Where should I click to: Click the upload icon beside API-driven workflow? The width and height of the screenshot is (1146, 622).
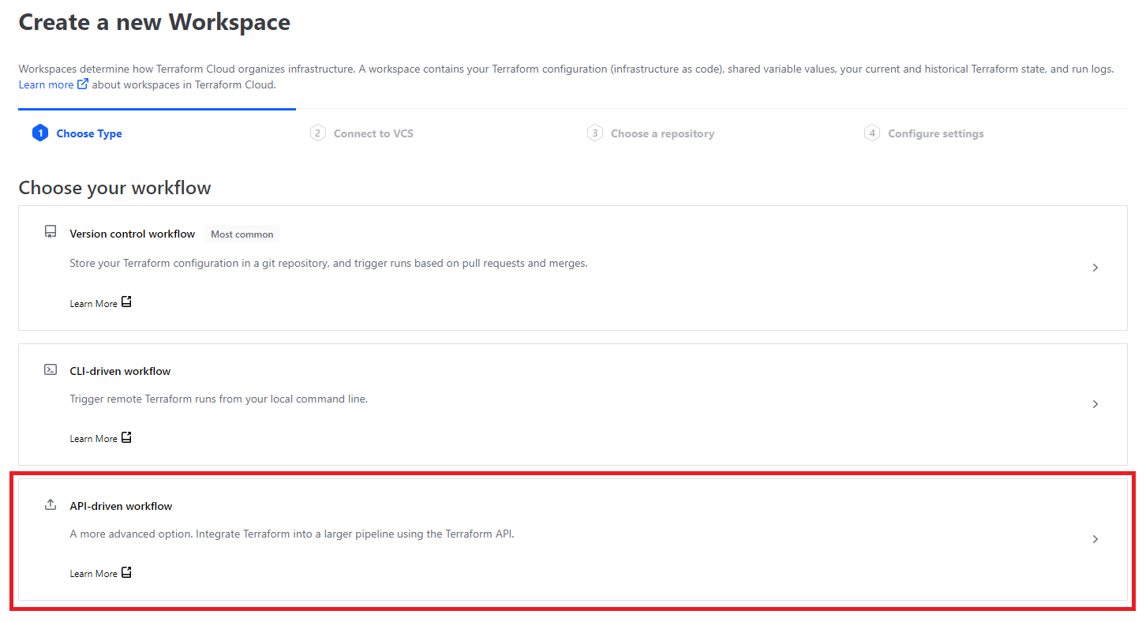pyautogui.click(x=50, y=503)
